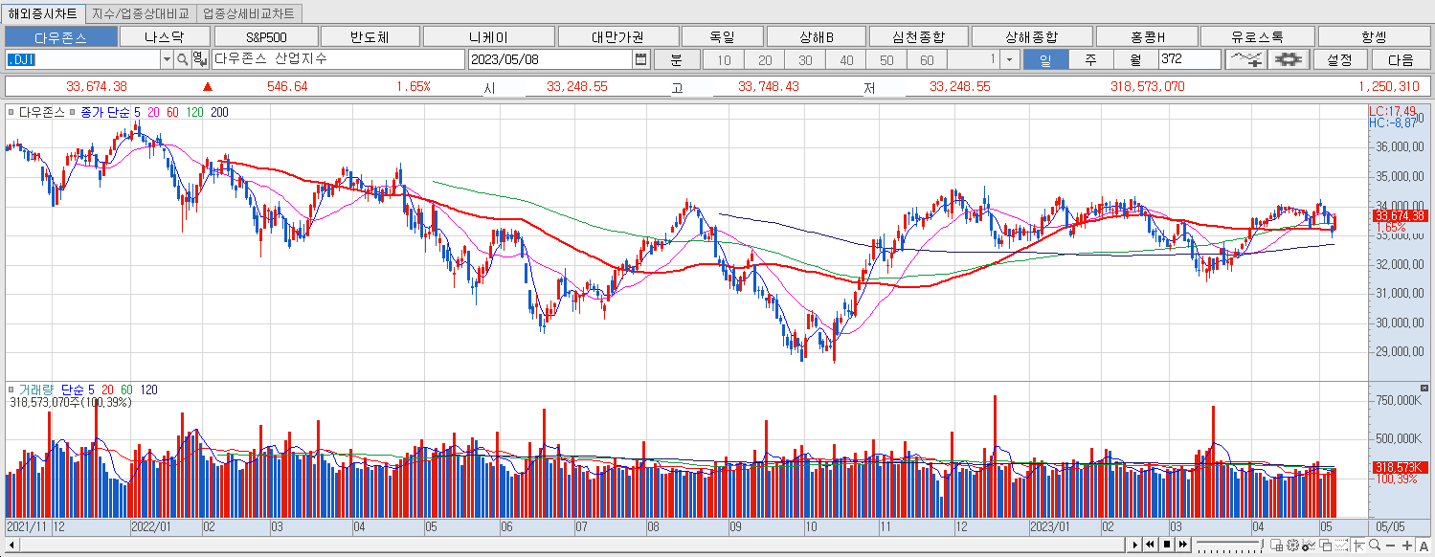1435x557 pixels.
Task: Switch to the 업종상세비교차트 tab
Action: 247,13
